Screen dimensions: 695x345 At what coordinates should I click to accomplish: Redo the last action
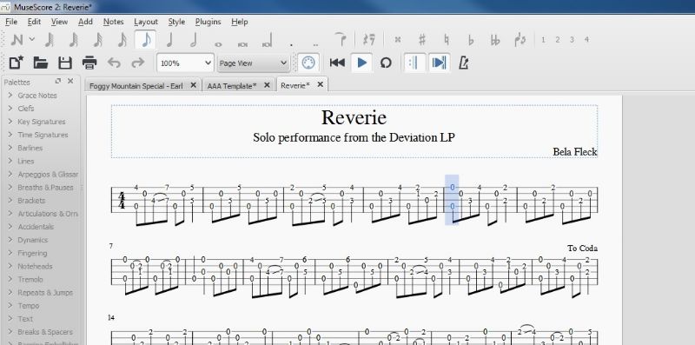click(x=138, y=63)
